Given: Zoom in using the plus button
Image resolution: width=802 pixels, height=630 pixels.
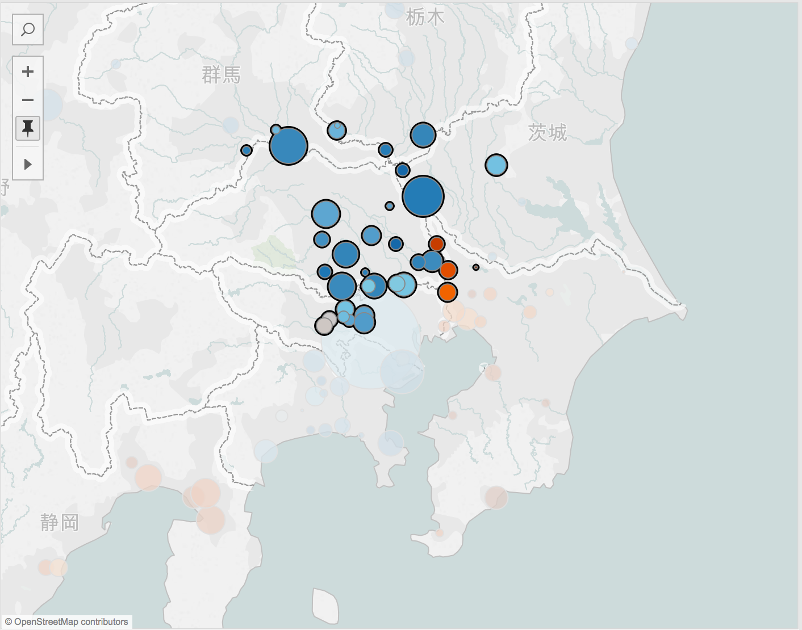Looking at the screenshot, I should pyautogui.click(x=28, y=72).
